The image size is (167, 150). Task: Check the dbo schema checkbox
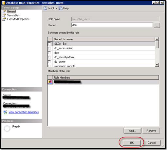[x=49, y=53]
